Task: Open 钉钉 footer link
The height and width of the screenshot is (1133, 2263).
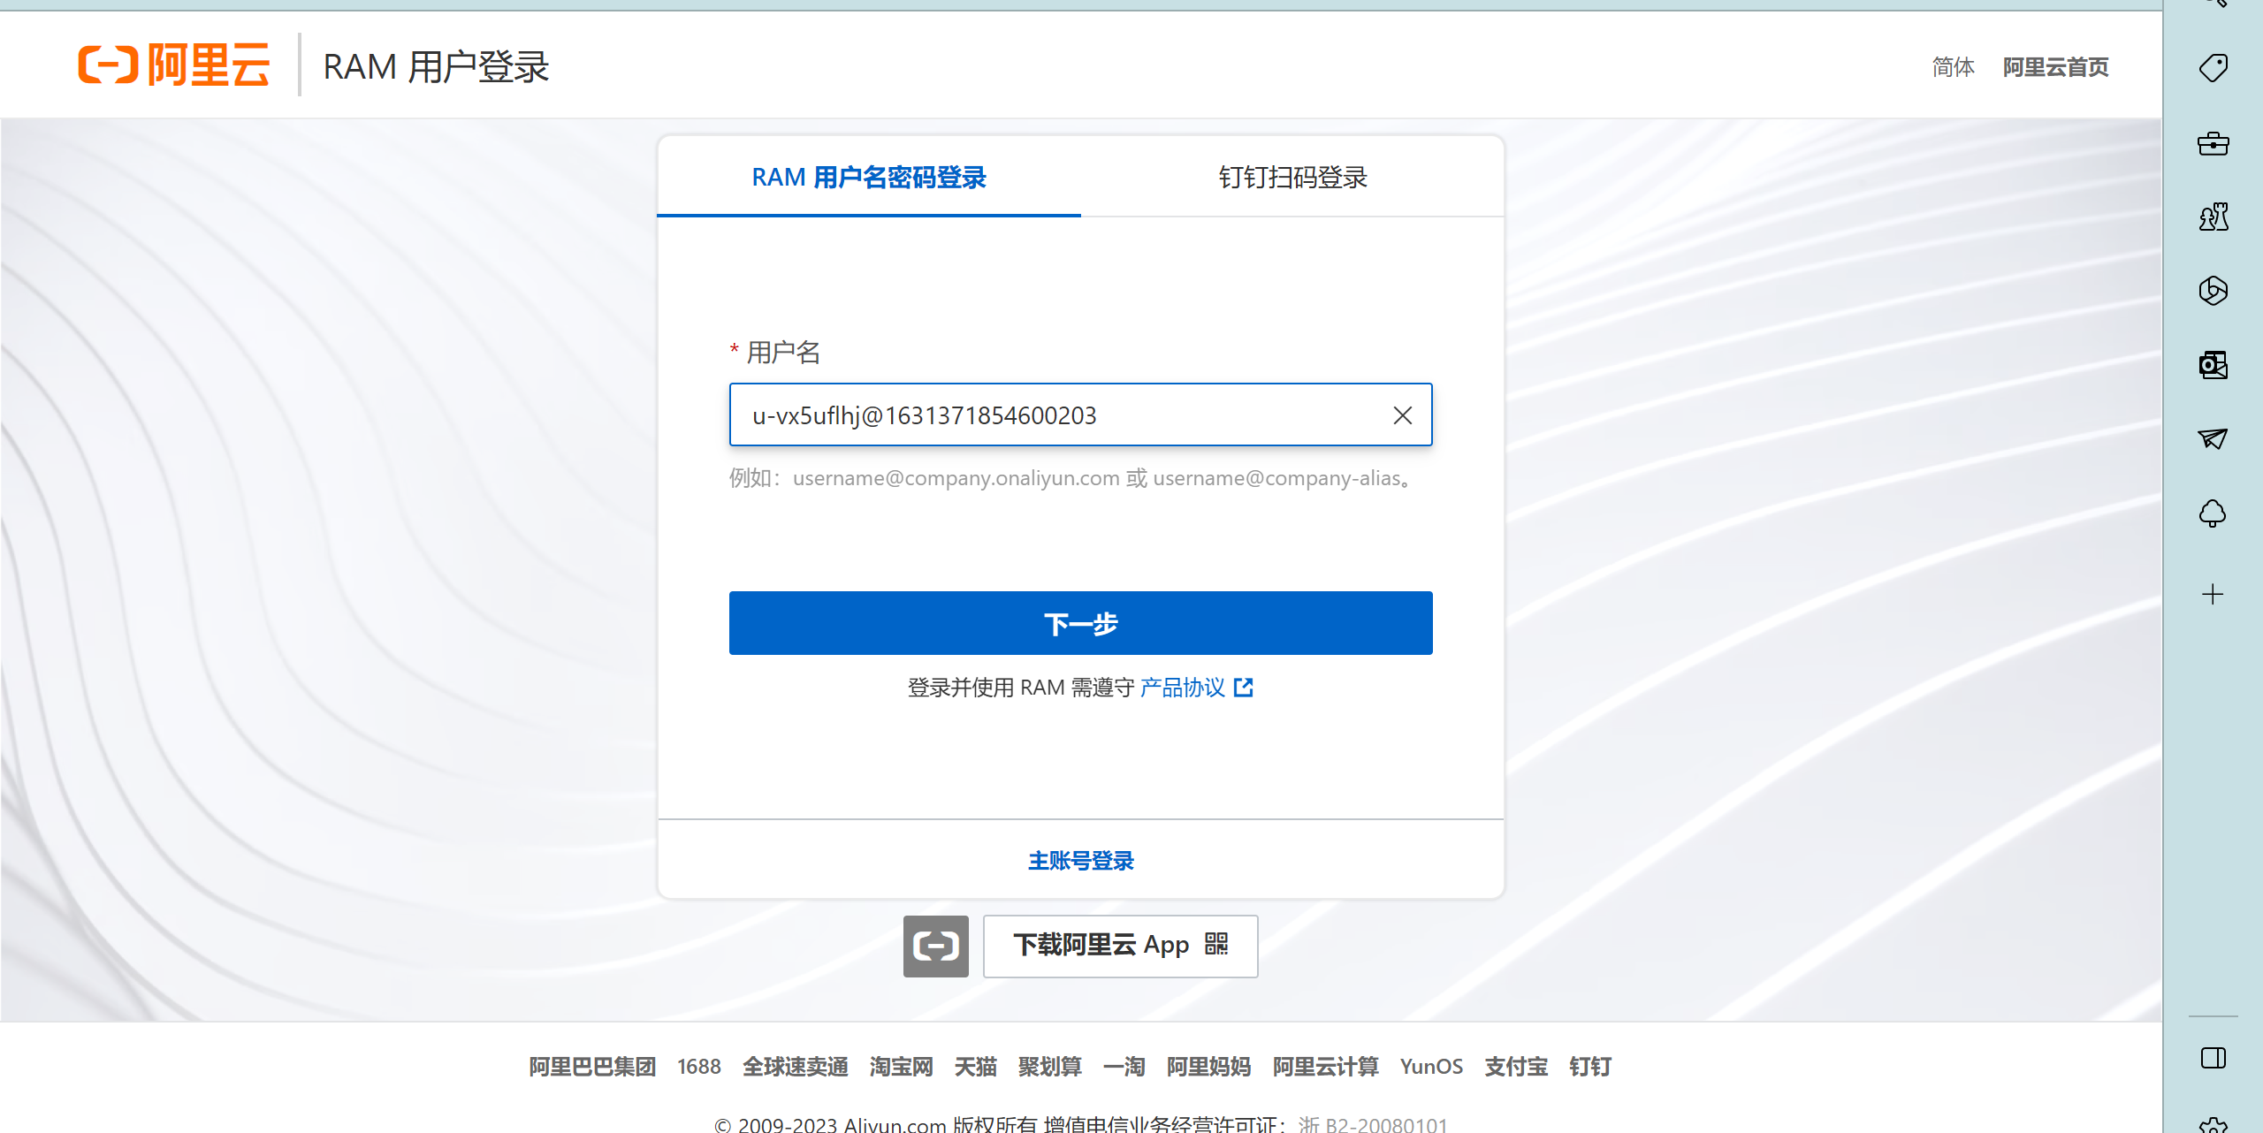Action: pyautogui.click(x=1590, y=1067)
